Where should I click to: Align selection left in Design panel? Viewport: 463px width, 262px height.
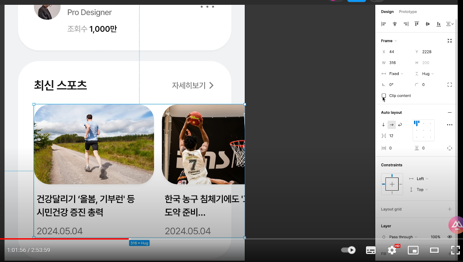[x=384, y=24]
